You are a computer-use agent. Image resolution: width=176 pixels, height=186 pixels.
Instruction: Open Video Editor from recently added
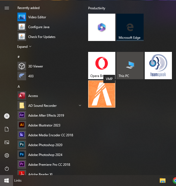[37, 17]
